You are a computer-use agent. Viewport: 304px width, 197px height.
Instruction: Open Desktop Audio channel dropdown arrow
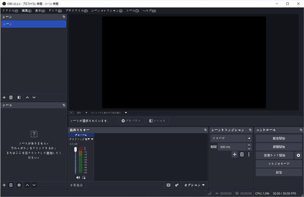coord(92,139)
